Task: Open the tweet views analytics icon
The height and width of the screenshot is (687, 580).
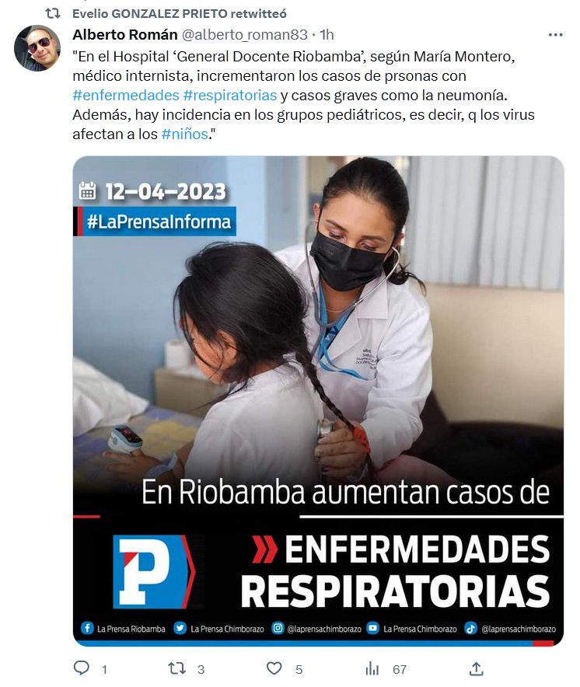Action: click(x=372, y=668)
